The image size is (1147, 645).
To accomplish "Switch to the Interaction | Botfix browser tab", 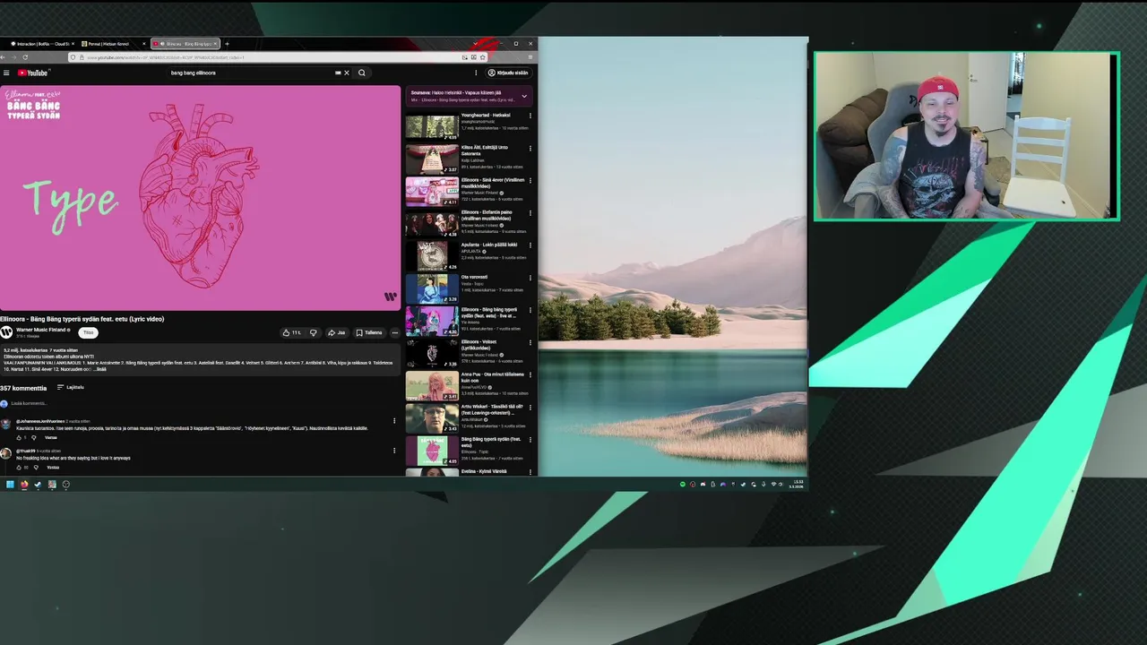I will (41, 43).
